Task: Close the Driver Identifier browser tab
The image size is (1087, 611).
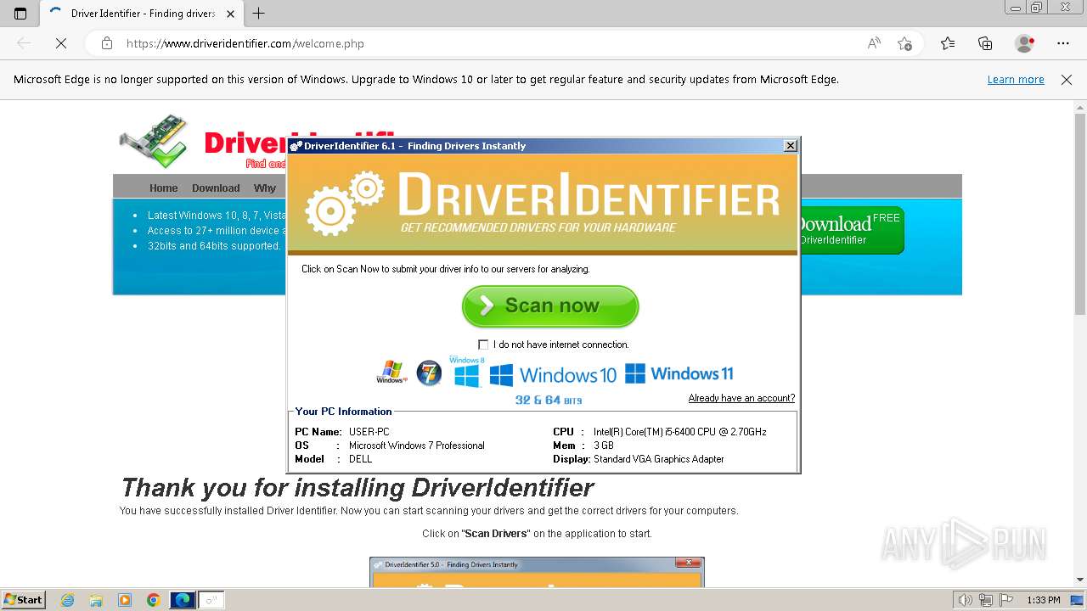Action: point(230,14)
